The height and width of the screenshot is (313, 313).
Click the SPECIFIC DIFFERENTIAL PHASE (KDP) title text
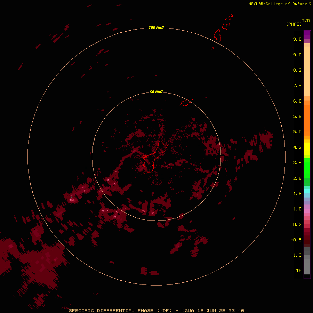click(120, 311)
